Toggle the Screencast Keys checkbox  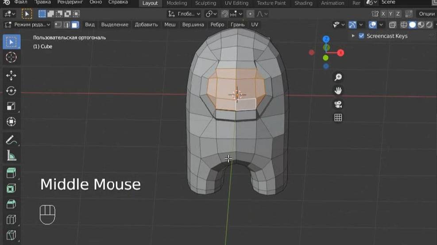pyautogui.click(x=361, y=36)
